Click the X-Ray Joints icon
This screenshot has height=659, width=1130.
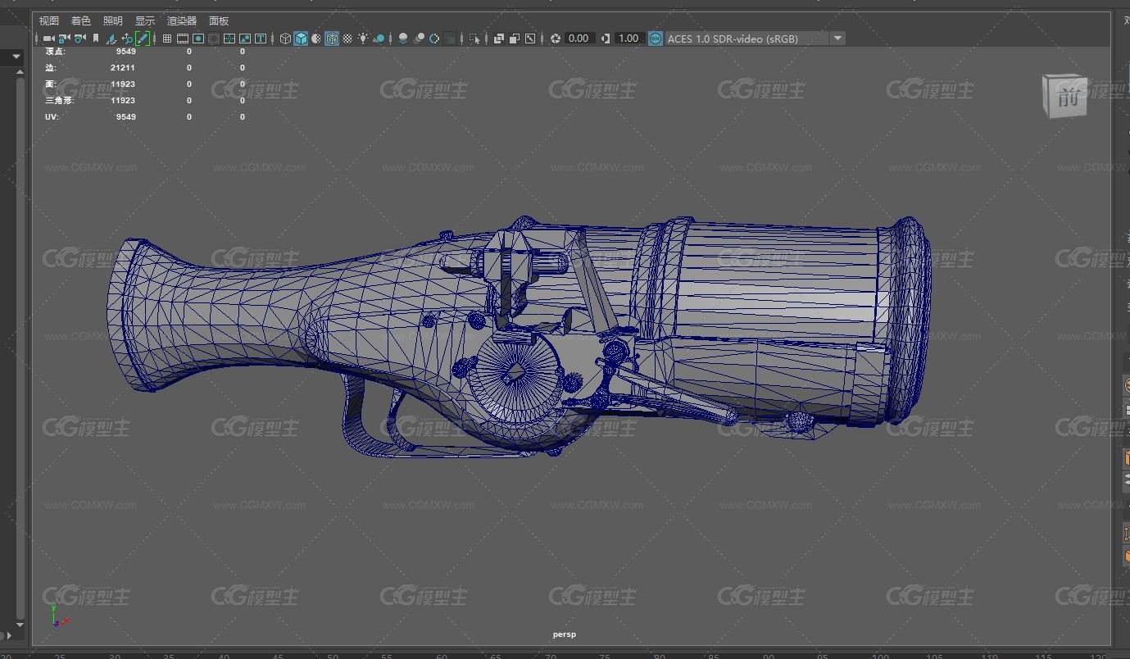[x=530, y=39]
